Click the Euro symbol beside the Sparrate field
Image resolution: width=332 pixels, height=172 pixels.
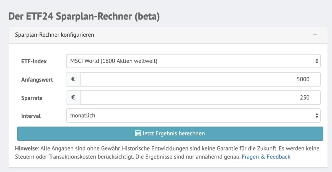coord(73,98)
